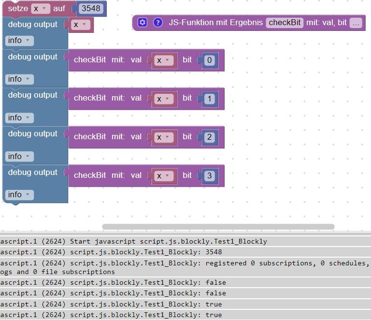Open info level dropdown for bit 1 block

[x=19, y=117]
